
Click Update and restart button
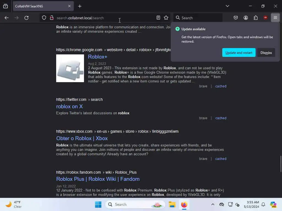[x=239, y=52]
